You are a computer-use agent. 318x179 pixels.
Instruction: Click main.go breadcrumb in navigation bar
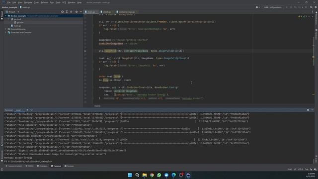click(x=25, y=7)
